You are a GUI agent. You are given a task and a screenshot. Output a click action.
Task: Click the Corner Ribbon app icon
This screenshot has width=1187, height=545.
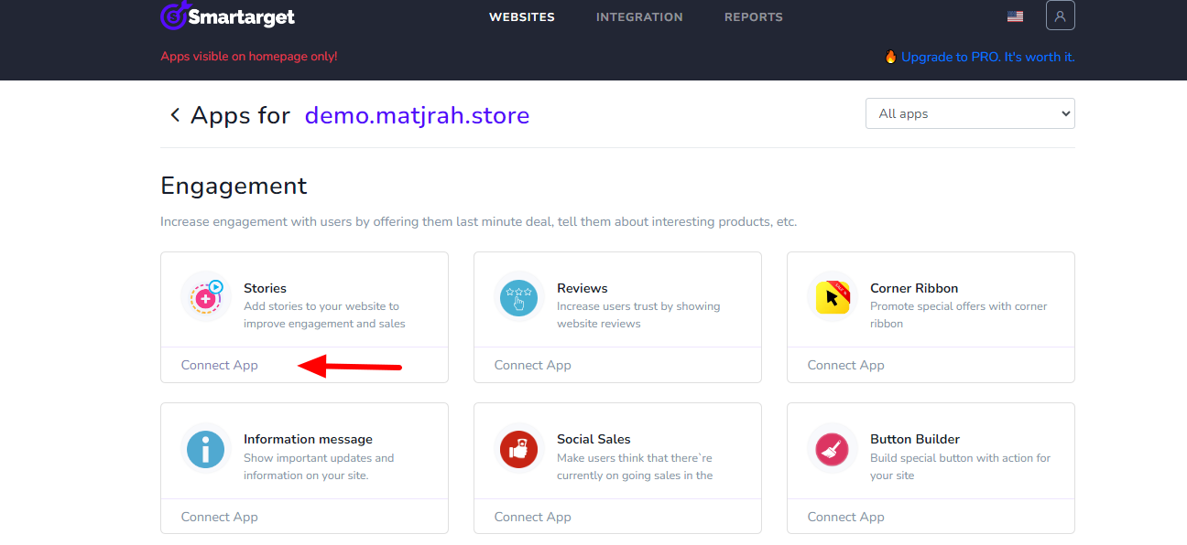833,296
